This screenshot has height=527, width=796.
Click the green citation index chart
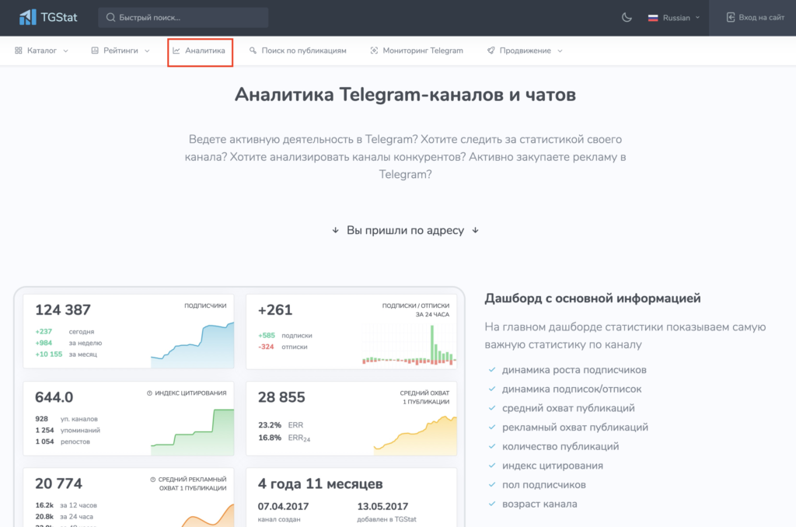pos(193,432)
